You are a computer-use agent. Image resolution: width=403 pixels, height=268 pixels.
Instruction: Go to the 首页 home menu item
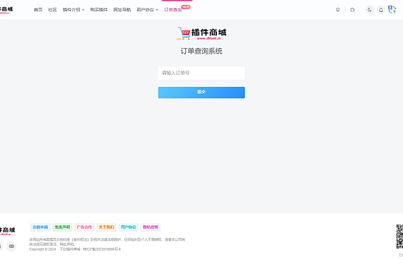click(38, 10)
